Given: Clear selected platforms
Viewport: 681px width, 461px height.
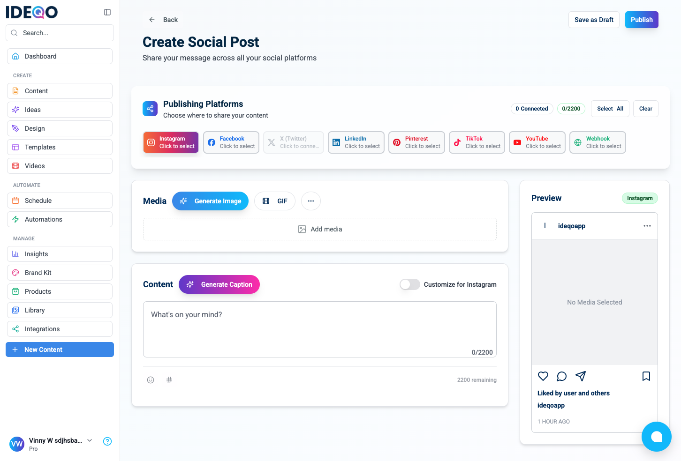Looking at the screenshot, I should pyautogui.click(x=646, y=109).
